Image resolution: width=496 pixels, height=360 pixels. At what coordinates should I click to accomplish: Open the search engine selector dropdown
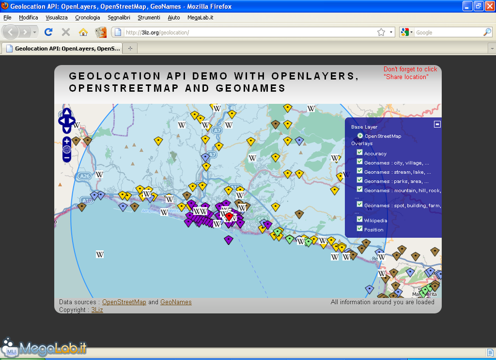[411, 32]
